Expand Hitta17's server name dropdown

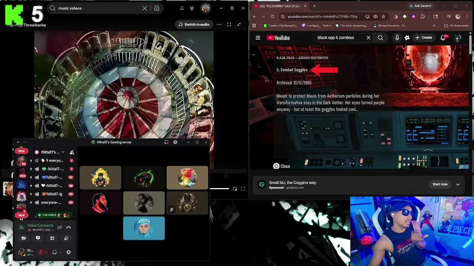point(63,152)
